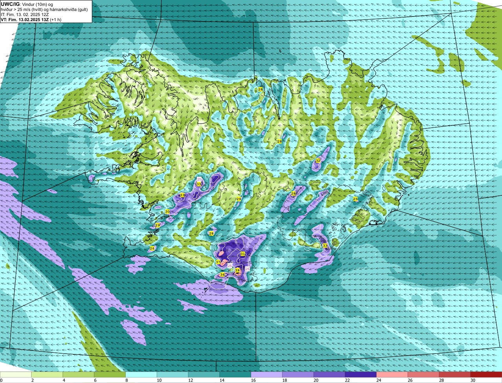Pick the 16–18 m/s light lavender legend swatch
The height and width of the screenshot is (383, 502).
(x=267, y=375)
